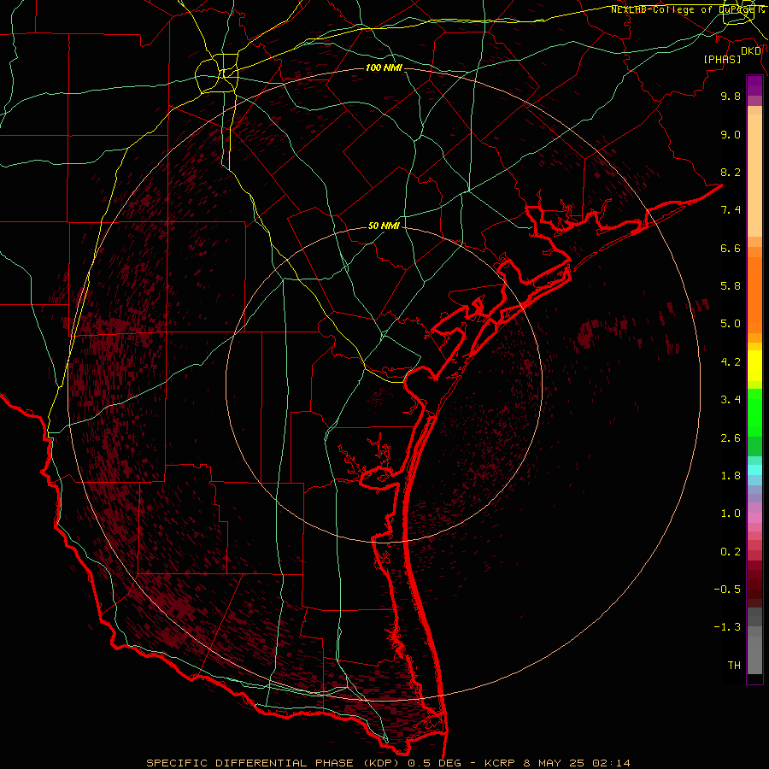This screenshot has width=769, height=769.
Task: Click the "TH" threshold label on the legend
Action: tap(734, 666)
